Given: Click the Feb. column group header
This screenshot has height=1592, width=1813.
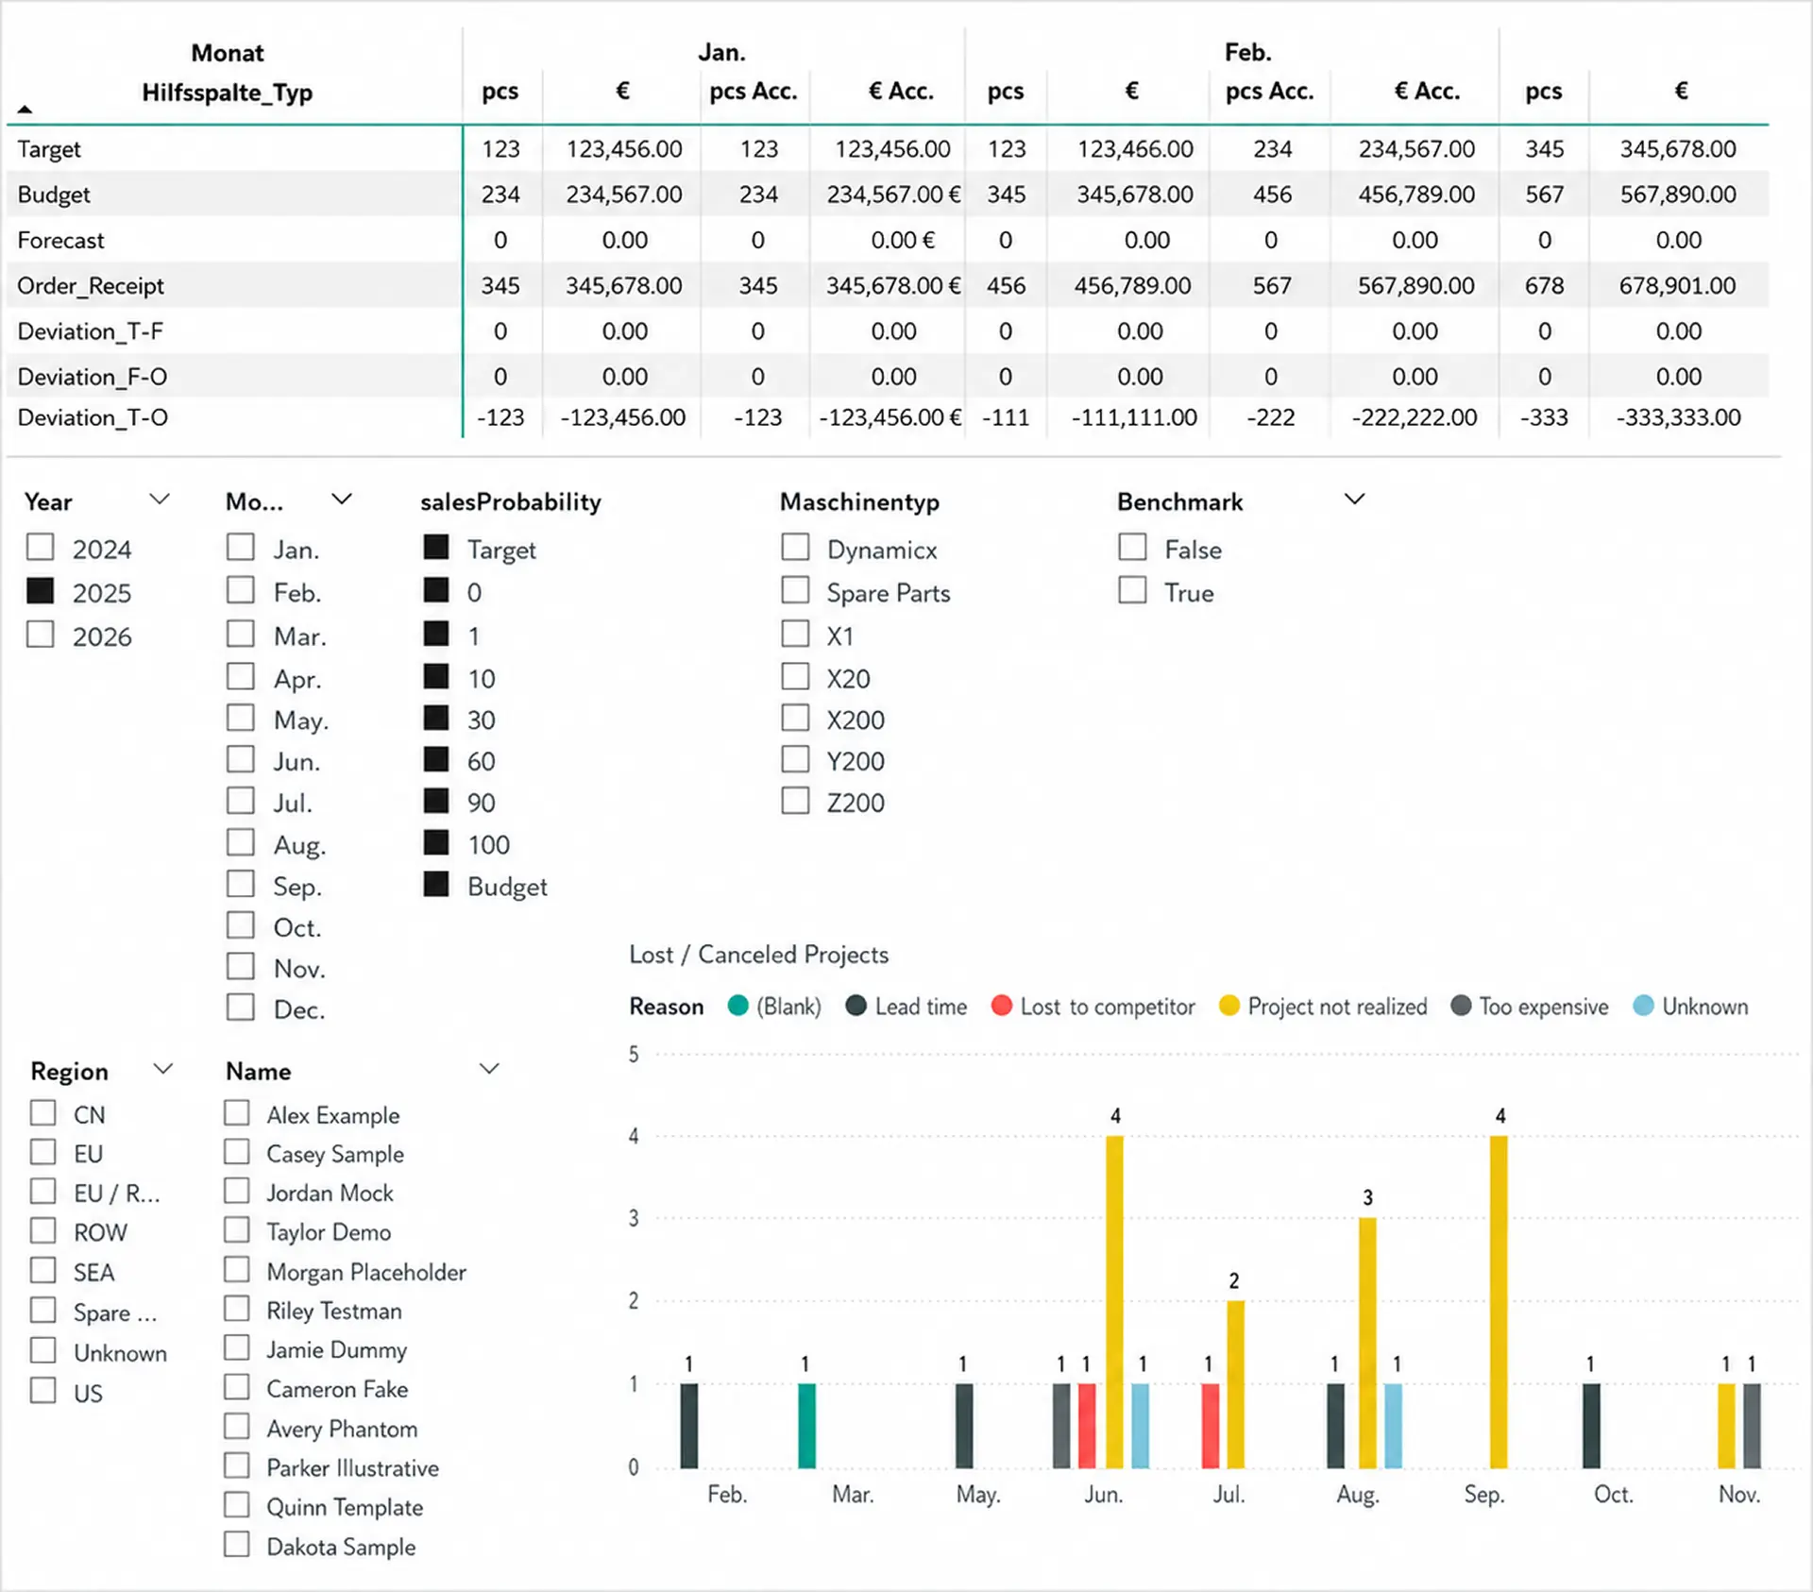Looking at the screenshot, I should [1248, 53].
